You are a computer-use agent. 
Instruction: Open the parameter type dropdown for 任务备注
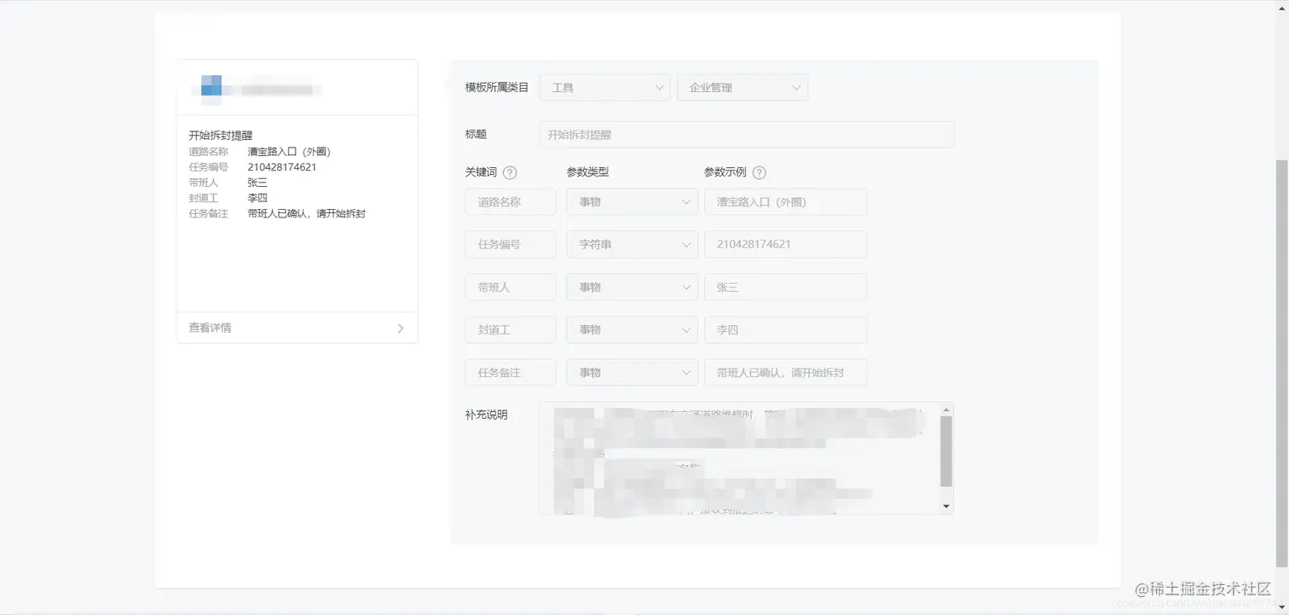[x=631, y=372]
